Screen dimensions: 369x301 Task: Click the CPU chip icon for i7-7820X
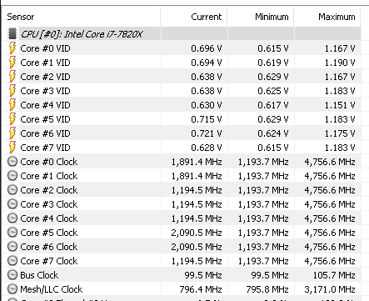click(12, 33)
